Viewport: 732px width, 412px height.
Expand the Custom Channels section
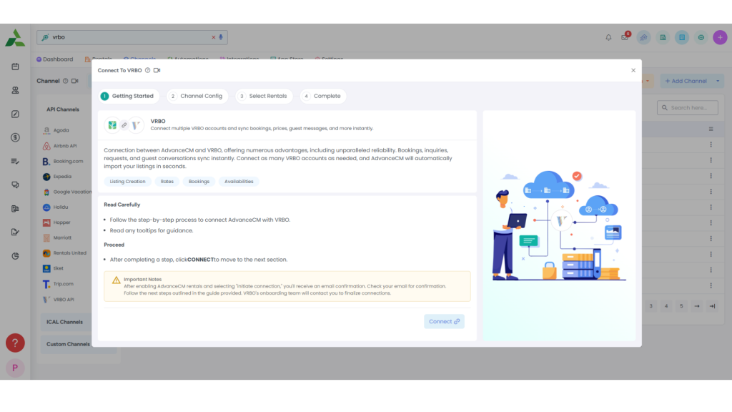coord(68,344)
